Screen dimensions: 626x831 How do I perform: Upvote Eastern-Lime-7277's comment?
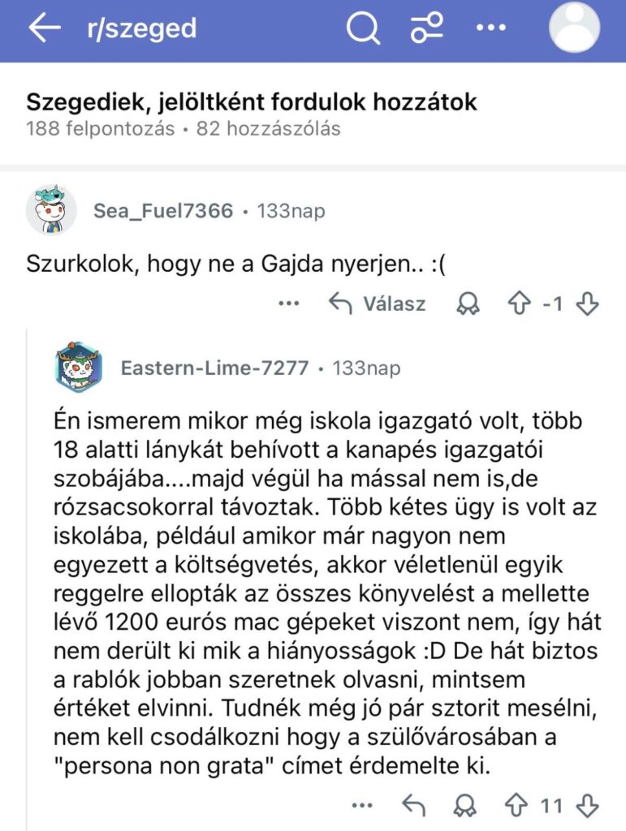point(515,806)
